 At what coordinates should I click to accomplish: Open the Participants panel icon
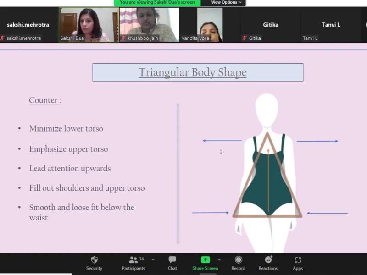[x=133, y=259]
